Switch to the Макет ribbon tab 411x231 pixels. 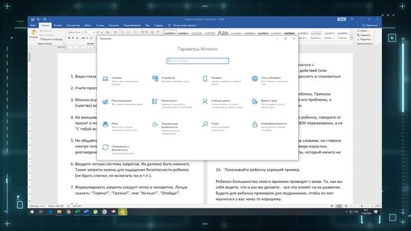tap(88, 26)
